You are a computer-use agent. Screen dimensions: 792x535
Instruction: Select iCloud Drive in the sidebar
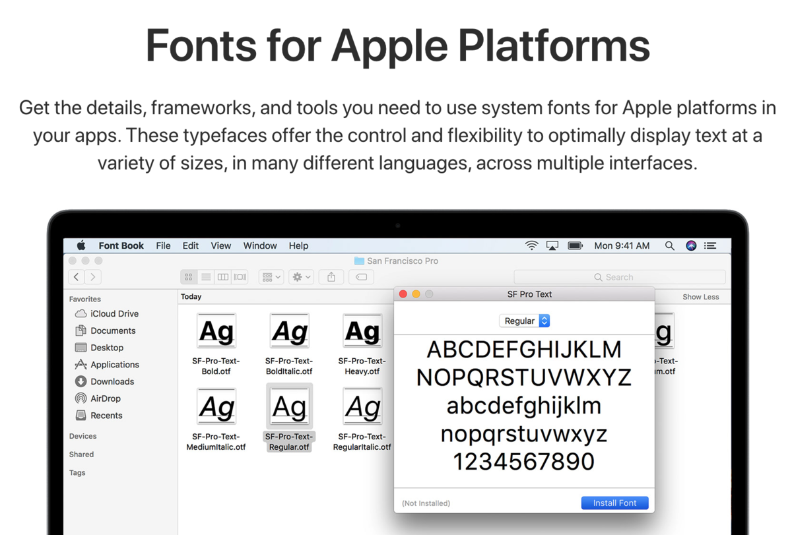(x=107, y=313)
